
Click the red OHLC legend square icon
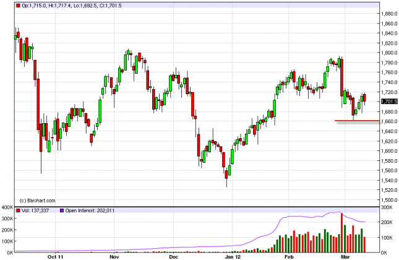pyautogui.click(x=17, y=6)
